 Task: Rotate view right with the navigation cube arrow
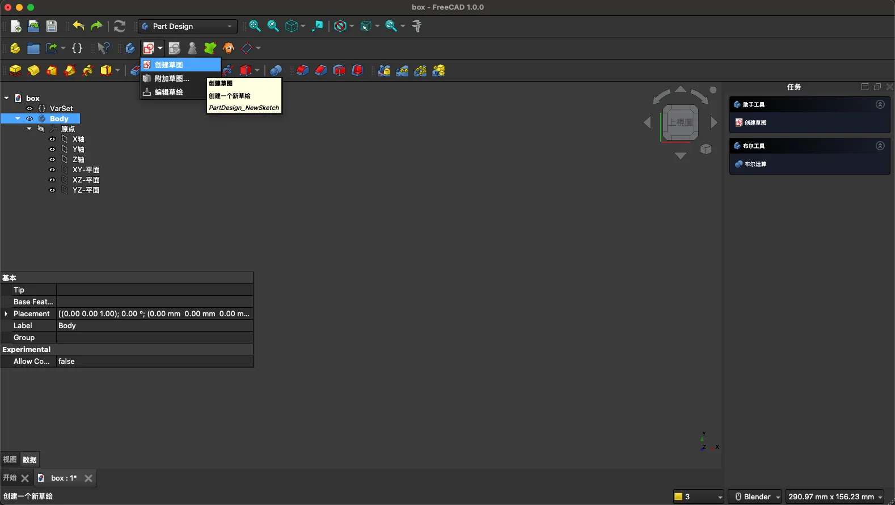(714, 122)
